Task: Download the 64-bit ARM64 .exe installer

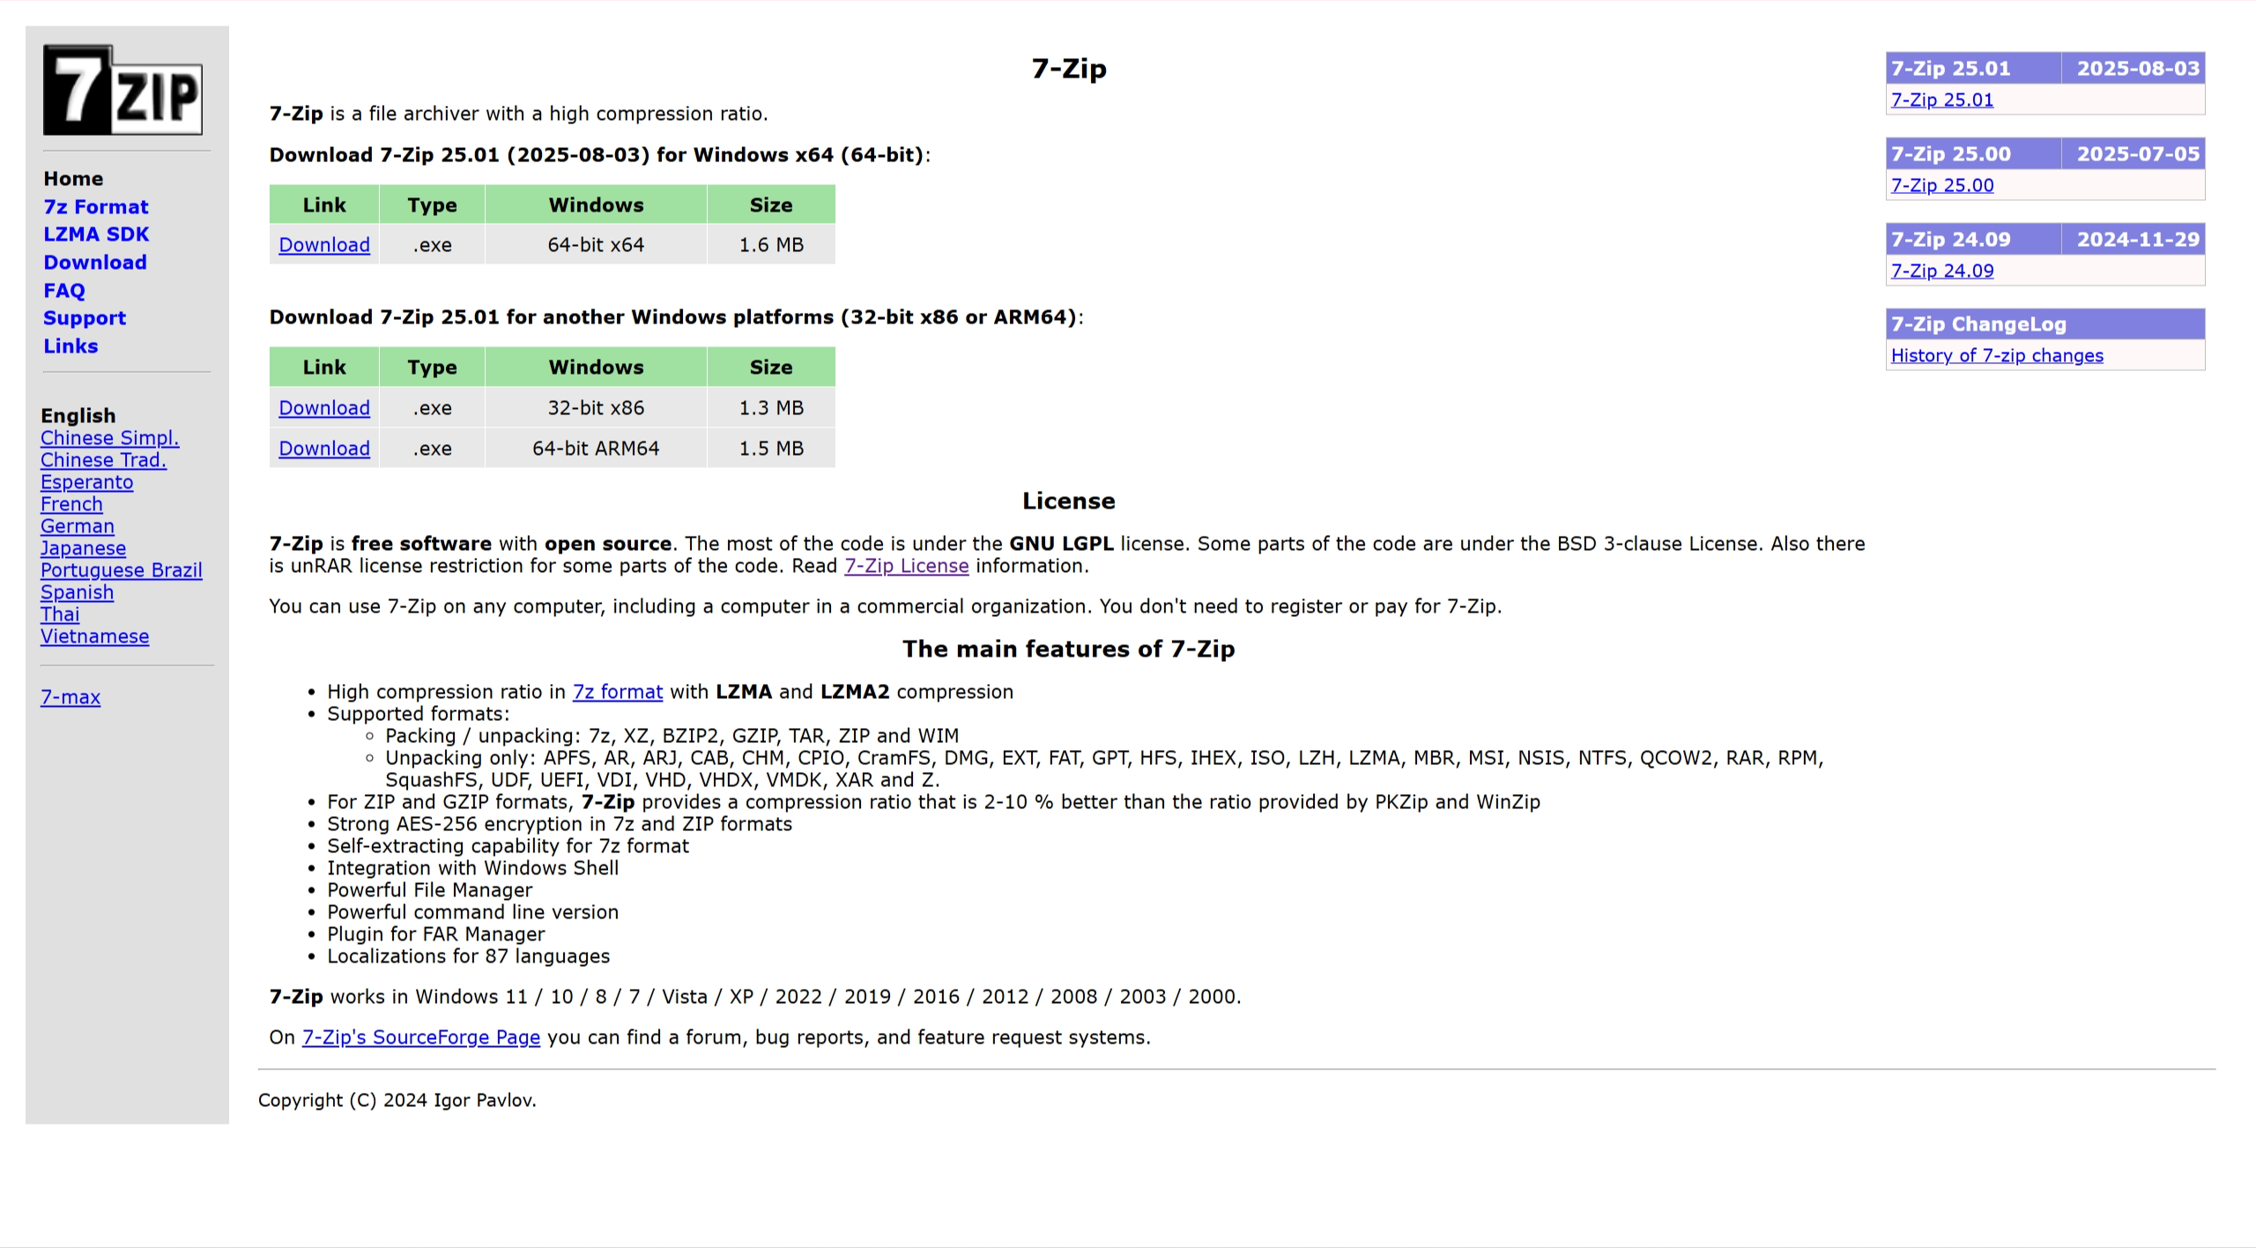Action: click(324, 449)
